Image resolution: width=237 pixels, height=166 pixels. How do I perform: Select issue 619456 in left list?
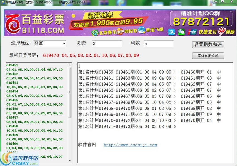(12, 109)
